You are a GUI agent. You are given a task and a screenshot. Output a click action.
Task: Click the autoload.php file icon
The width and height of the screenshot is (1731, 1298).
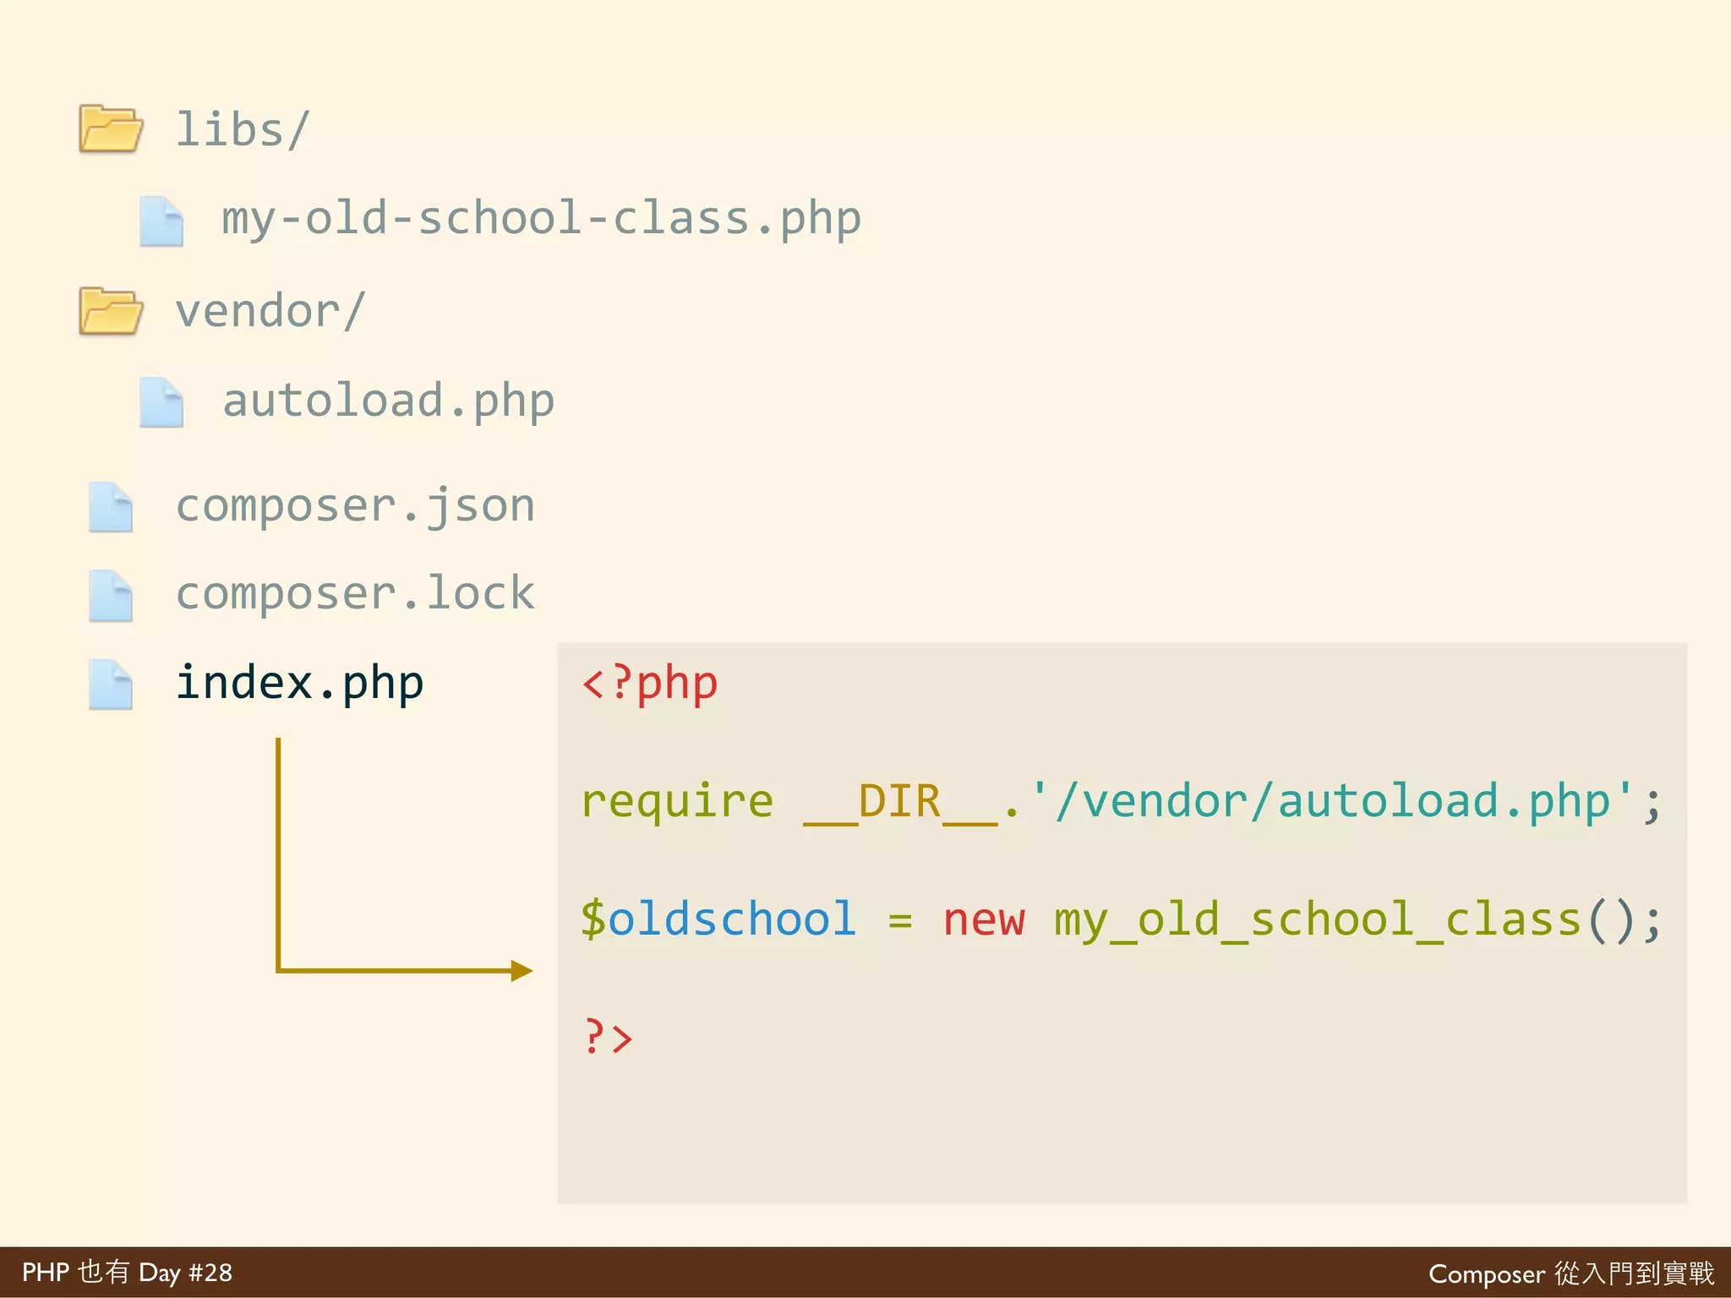(x=161, y=402)
